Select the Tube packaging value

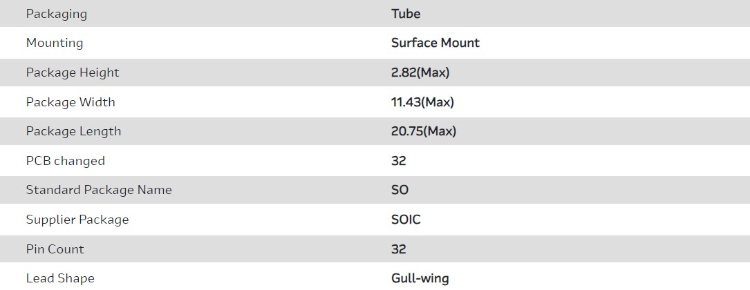tap(406, 14)
